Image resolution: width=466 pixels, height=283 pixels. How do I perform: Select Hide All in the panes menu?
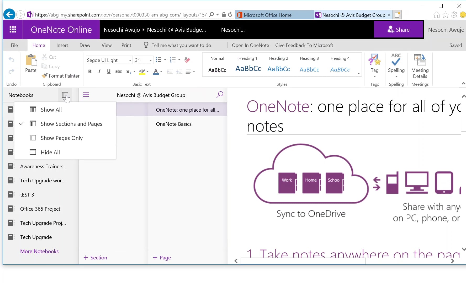[x=50, y=152]
